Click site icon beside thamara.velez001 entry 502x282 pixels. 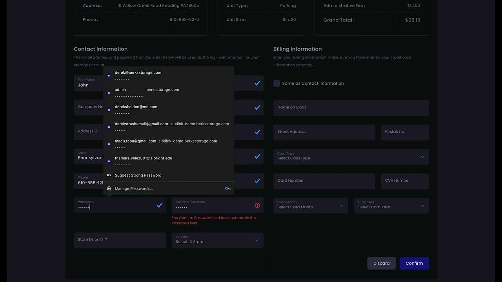tap(109, 161)
